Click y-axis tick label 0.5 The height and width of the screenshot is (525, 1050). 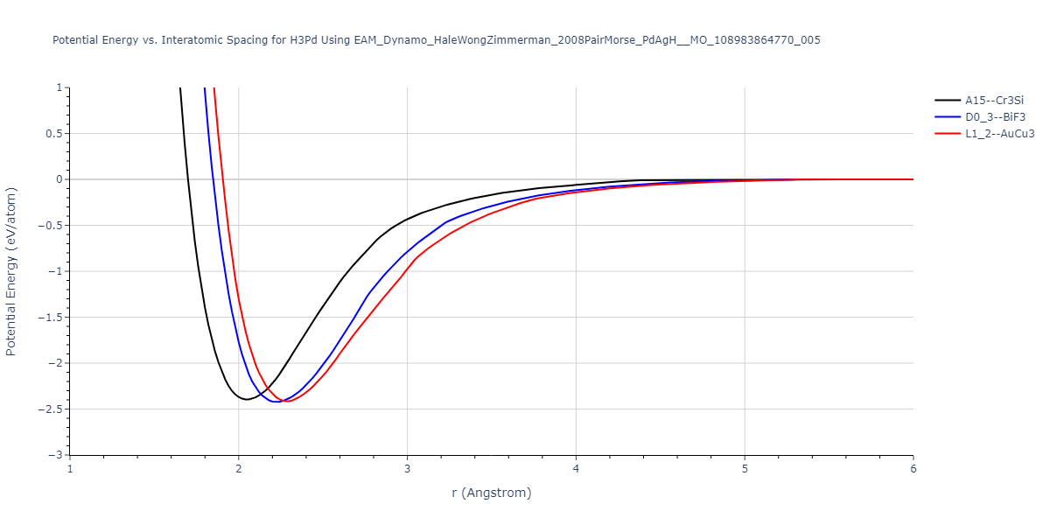[54, 134]
